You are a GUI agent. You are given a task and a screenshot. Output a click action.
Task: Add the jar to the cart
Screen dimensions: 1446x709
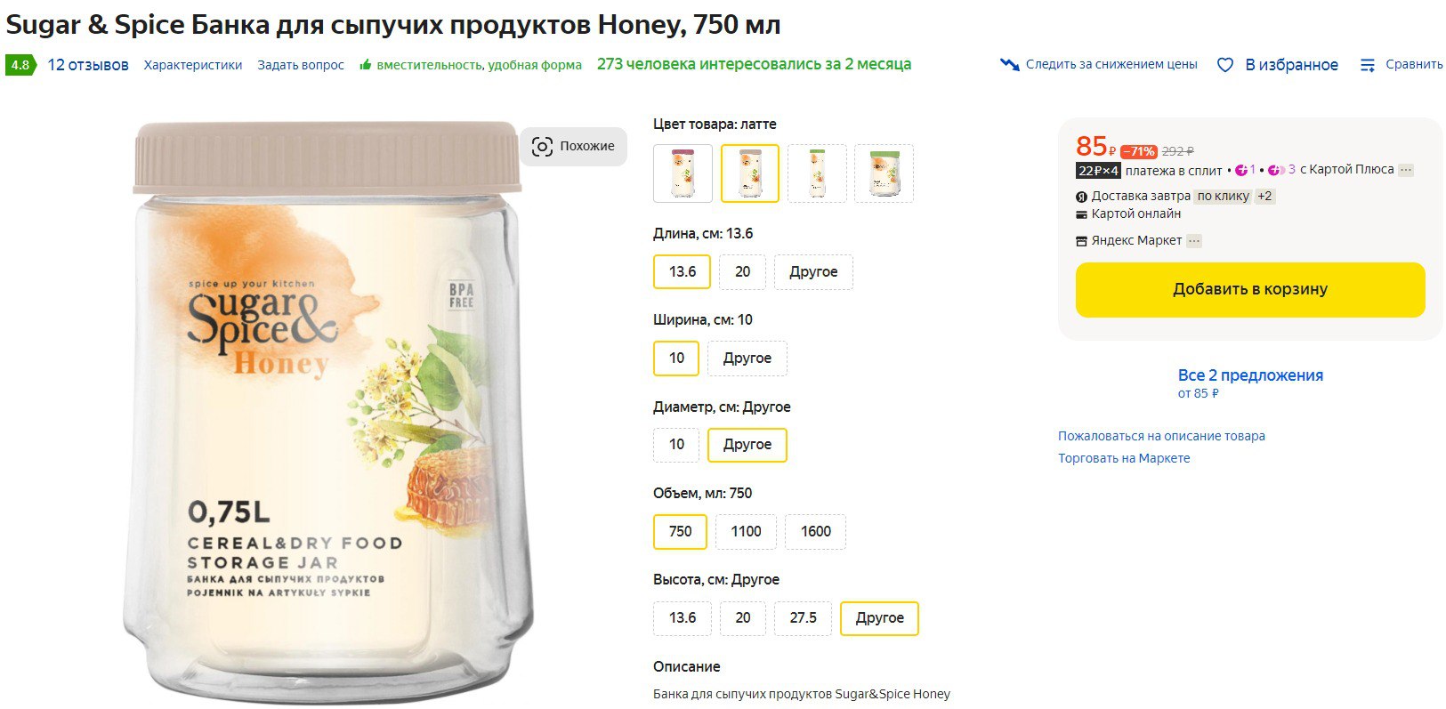(1249, 289)
